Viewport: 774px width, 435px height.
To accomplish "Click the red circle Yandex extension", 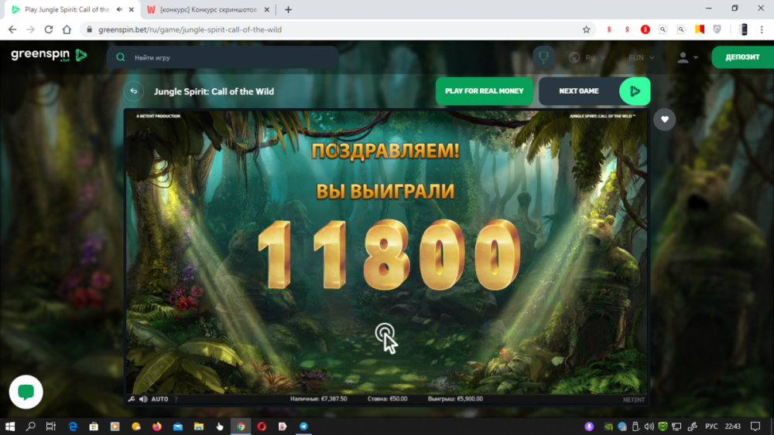I will (646, 29).
